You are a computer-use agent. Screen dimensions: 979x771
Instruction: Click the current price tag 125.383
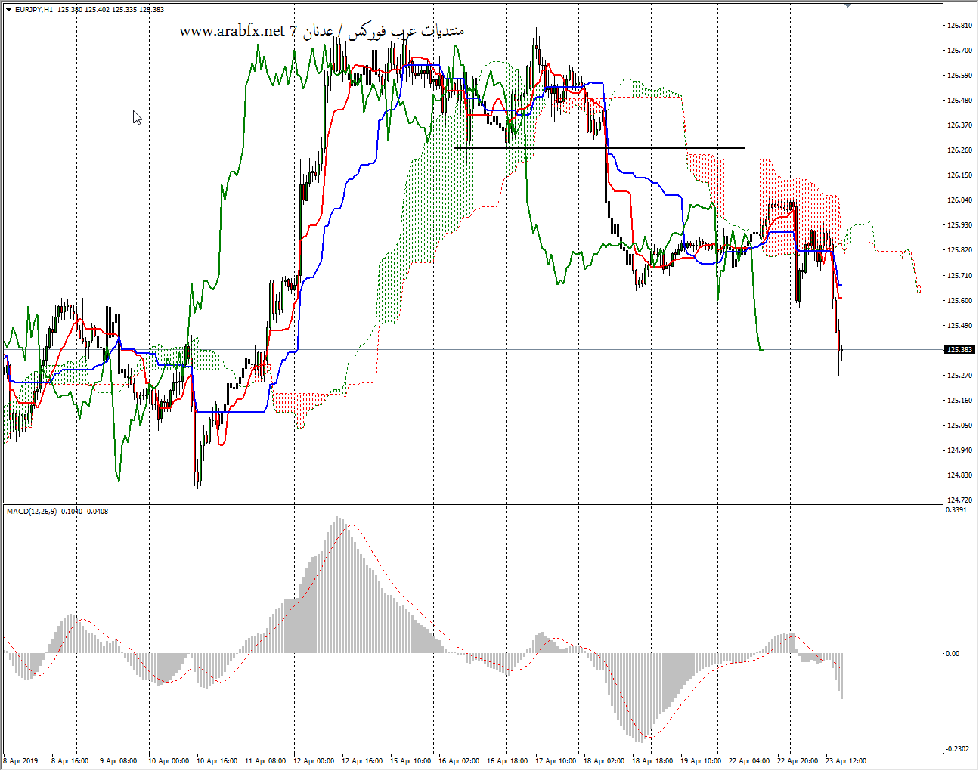959,350
